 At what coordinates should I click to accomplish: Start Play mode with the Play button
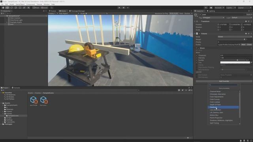pos(119,7)
